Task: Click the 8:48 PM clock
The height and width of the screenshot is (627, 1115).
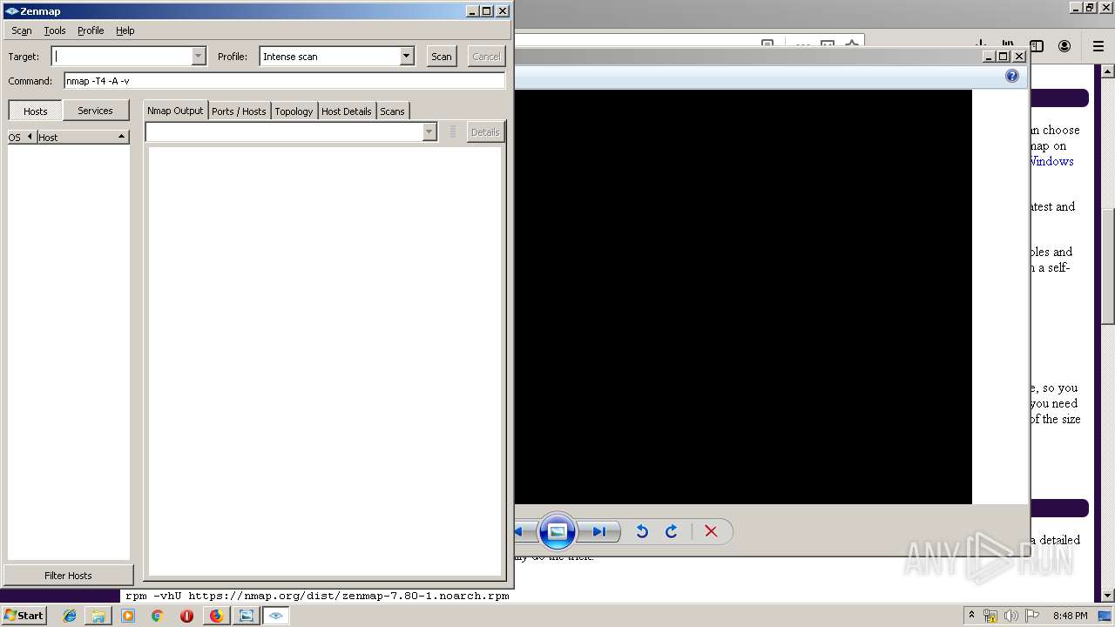Action: 1070,616
